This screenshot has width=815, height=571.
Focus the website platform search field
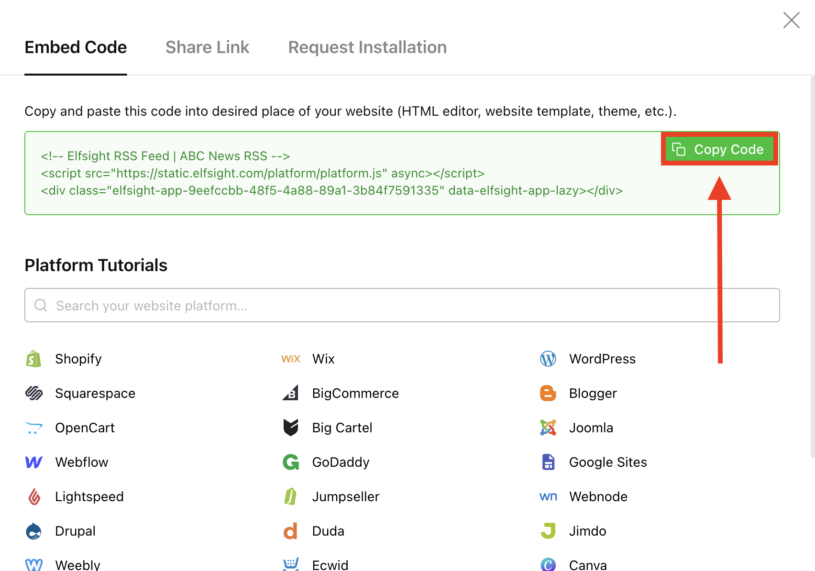coord(402,305)
